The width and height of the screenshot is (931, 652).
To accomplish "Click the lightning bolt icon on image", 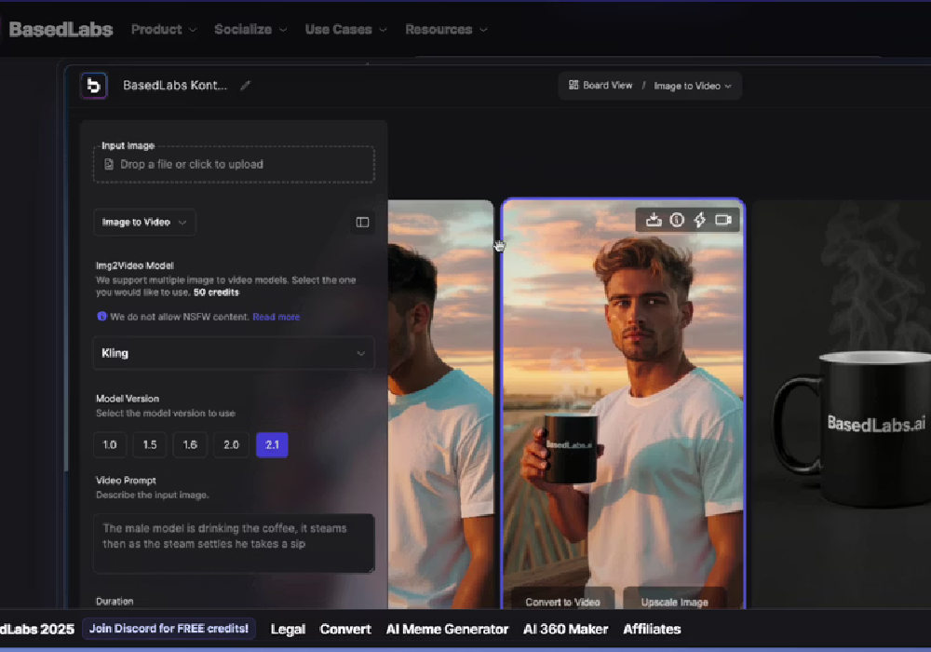I will [x=700, y=220].
